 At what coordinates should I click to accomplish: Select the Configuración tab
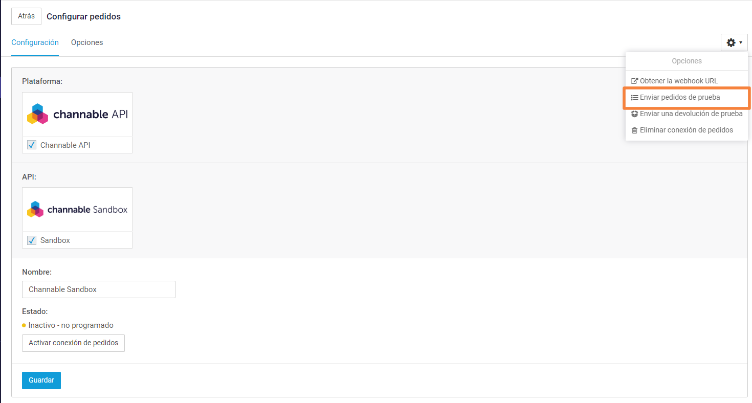[35, 42]
